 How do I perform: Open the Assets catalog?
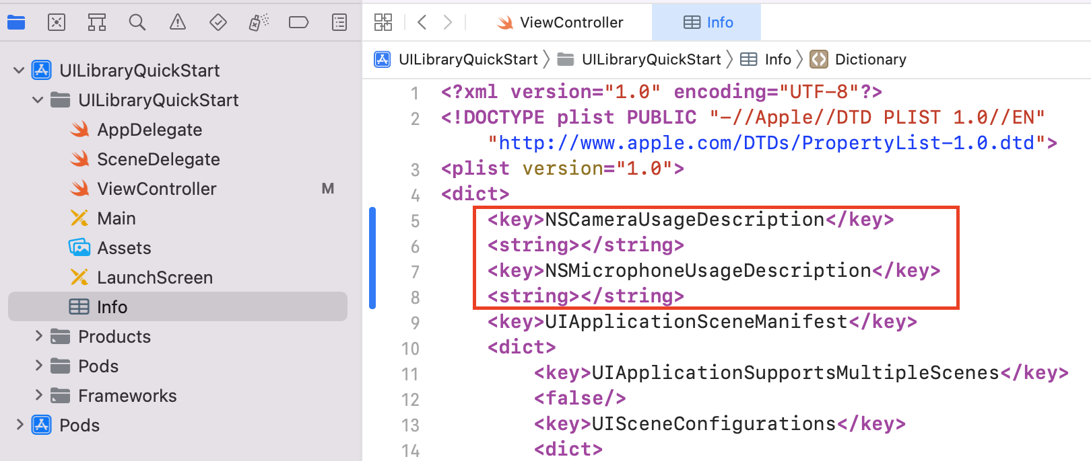[x=125, y=247]
